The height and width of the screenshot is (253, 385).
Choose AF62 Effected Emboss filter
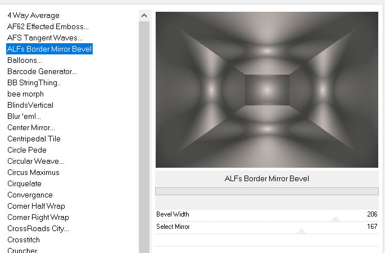pyautogui.click(x=48, y=26)
